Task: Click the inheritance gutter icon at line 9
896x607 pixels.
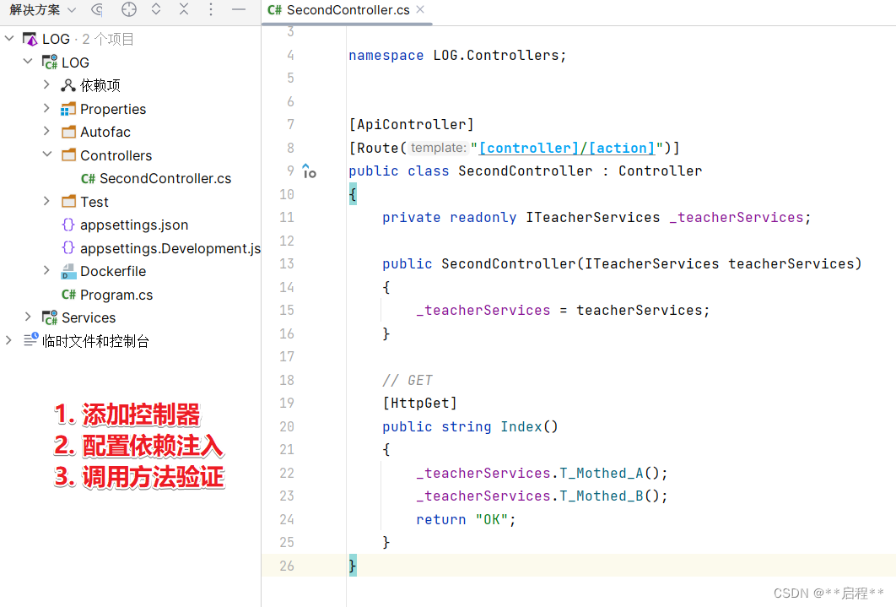Action: 309,171
